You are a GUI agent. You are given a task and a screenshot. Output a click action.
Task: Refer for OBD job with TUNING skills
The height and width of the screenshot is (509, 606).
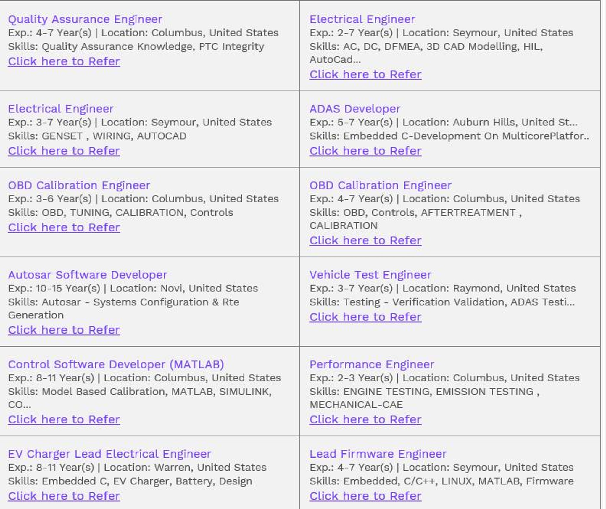[64, 227]
